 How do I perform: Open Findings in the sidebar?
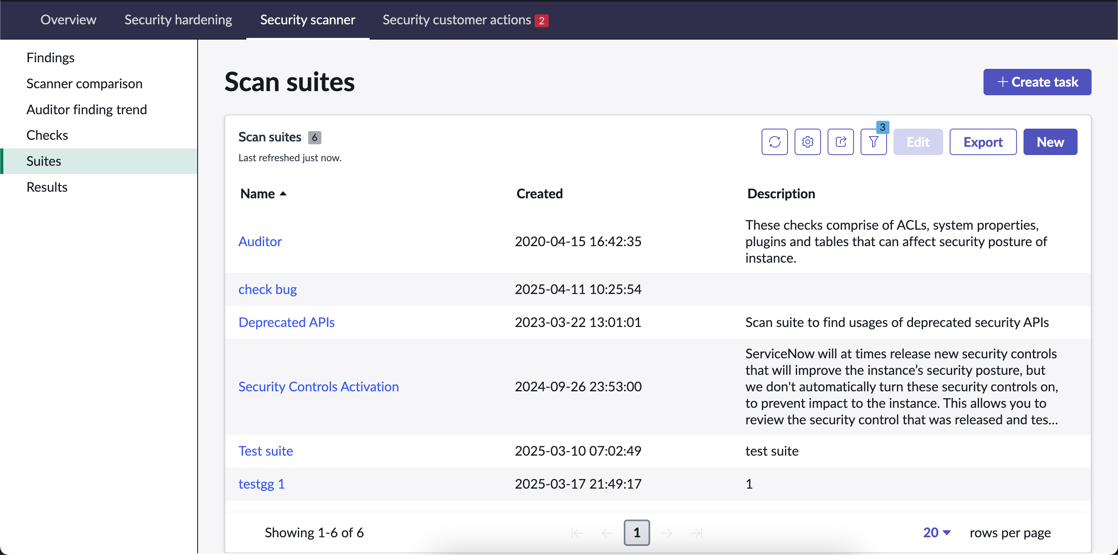(50, 58)
